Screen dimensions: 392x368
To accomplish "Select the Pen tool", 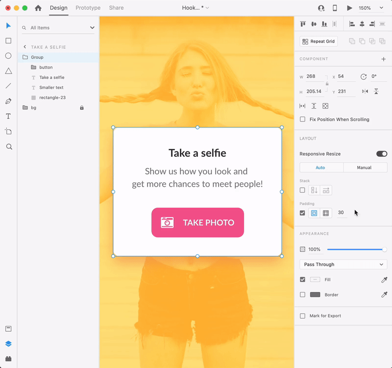I will (8, 101).
